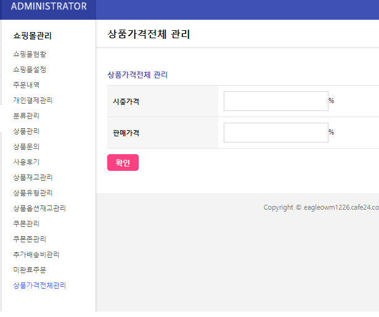Viewport: 379px width, 317px height.
Task: Focus the 판매가격 percent input field
Action: [x=275, y=133]
